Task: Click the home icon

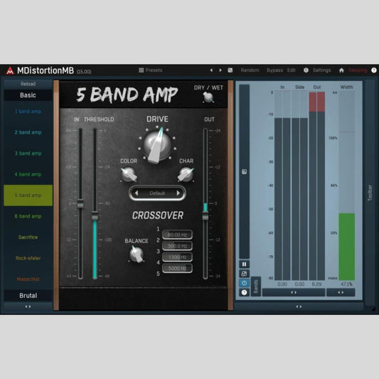Action: [x=341, y=70]
